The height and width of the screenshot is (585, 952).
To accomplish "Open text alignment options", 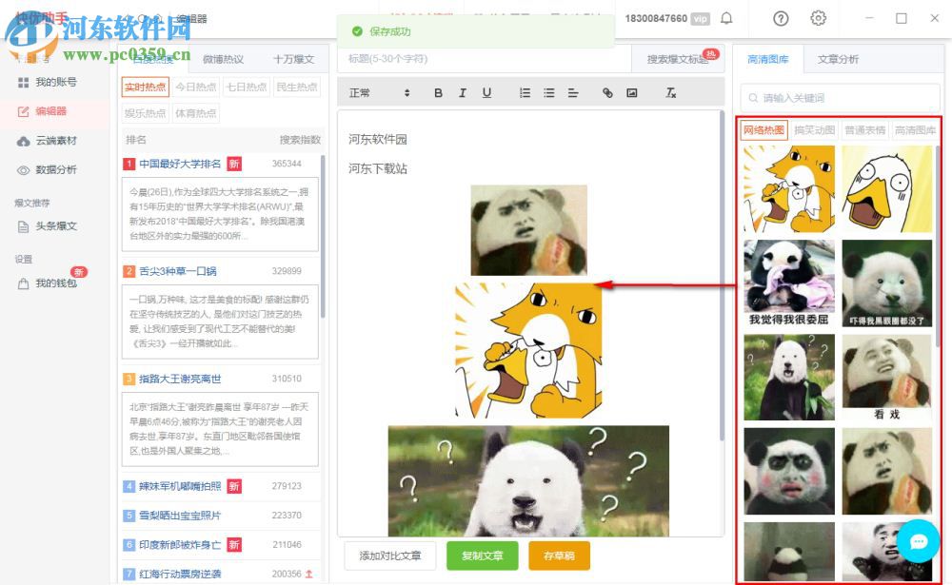I will click(x=573, y=93).
